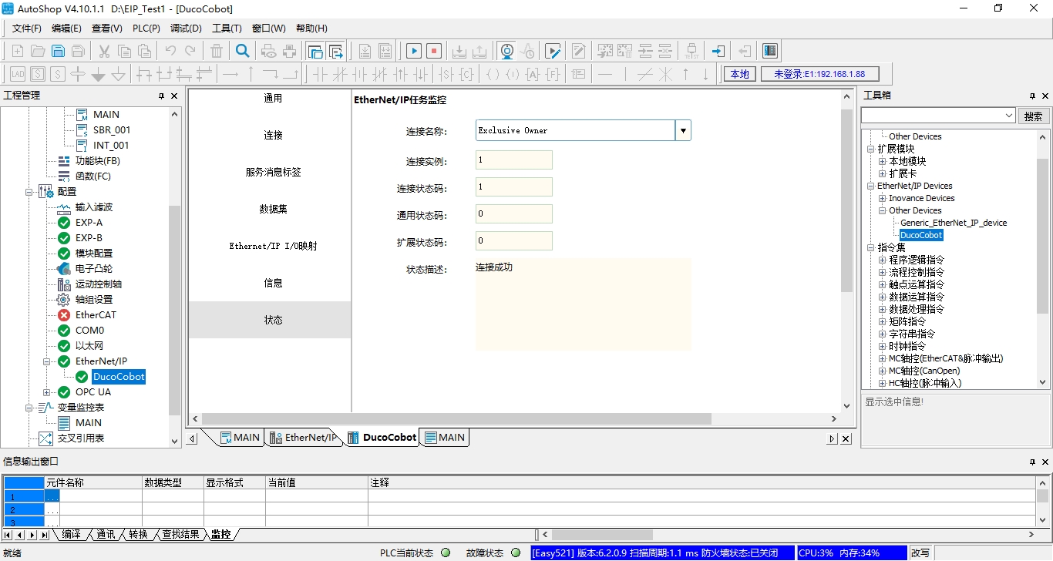Click the normally-open contact ladder icon
Viewport: 1053px width, 561px height.
pos(320,74)
